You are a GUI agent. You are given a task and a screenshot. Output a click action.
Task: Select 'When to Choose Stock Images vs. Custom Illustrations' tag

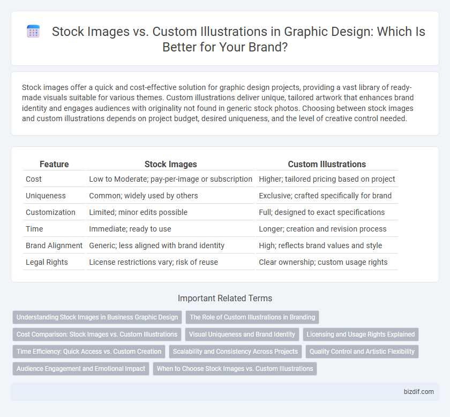[235, 369]
